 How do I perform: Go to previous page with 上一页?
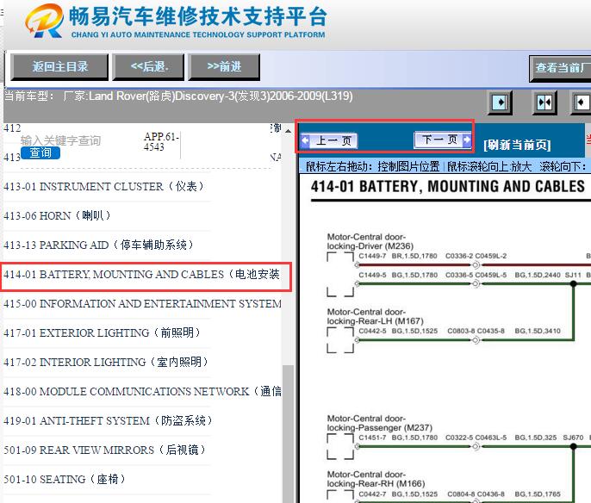[x=329, y=141]
